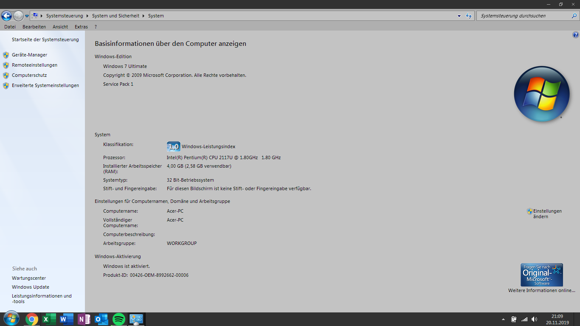Click the Produkt-ID number

pyautogui.click(x=159, y=275)
